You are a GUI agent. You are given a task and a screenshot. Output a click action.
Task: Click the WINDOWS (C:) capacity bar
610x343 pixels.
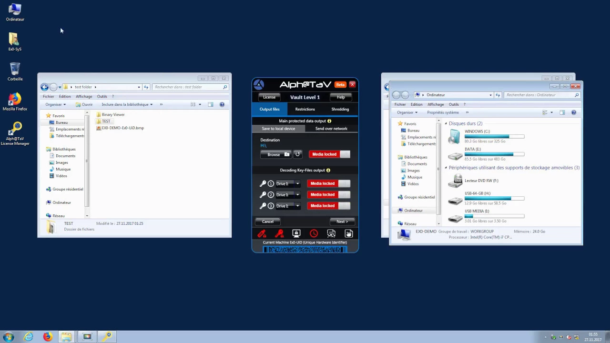[x=494, y=137]
